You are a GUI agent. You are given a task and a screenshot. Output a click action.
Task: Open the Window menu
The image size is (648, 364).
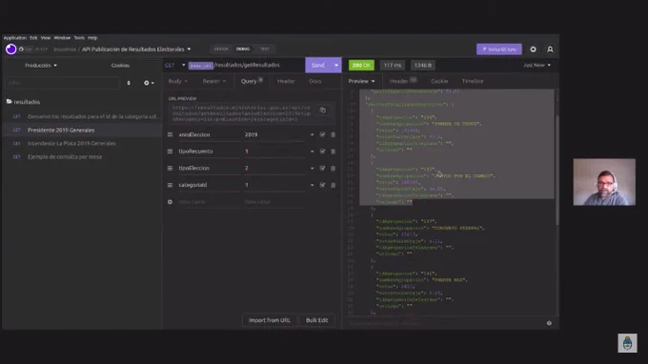62,37
